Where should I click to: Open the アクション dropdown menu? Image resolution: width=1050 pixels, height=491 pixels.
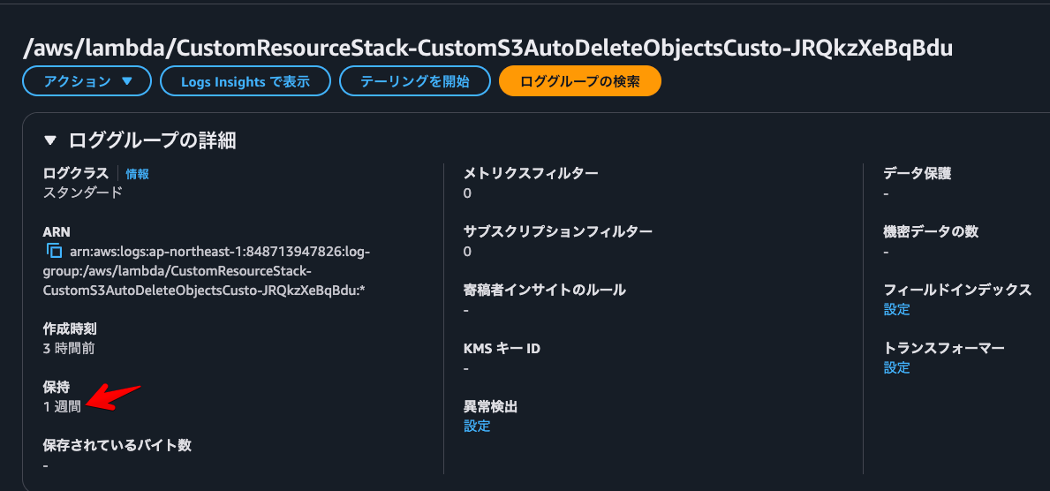pos(87,82)
